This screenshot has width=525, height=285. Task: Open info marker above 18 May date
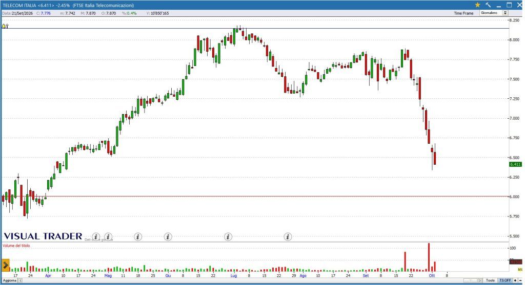(138, 237)
